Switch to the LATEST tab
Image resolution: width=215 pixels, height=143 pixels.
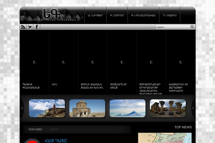tap(54, 129)
